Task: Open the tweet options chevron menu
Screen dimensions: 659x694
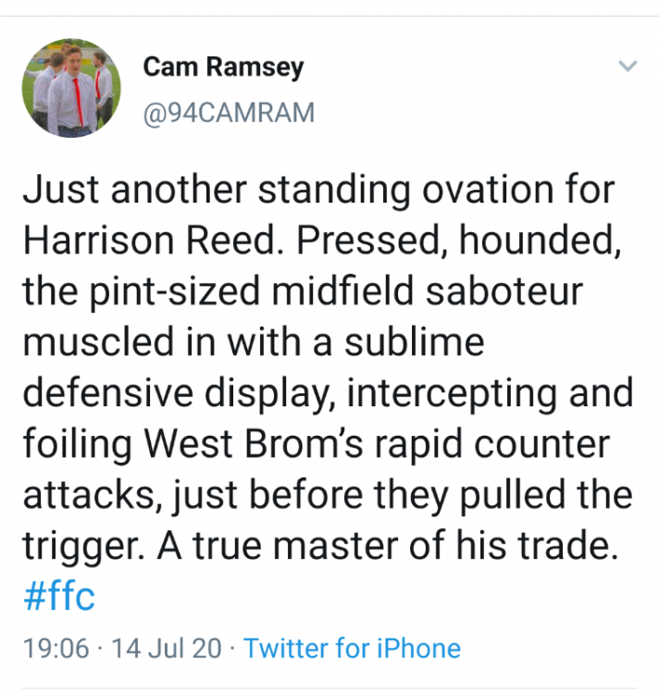Action: coord(628,67)
